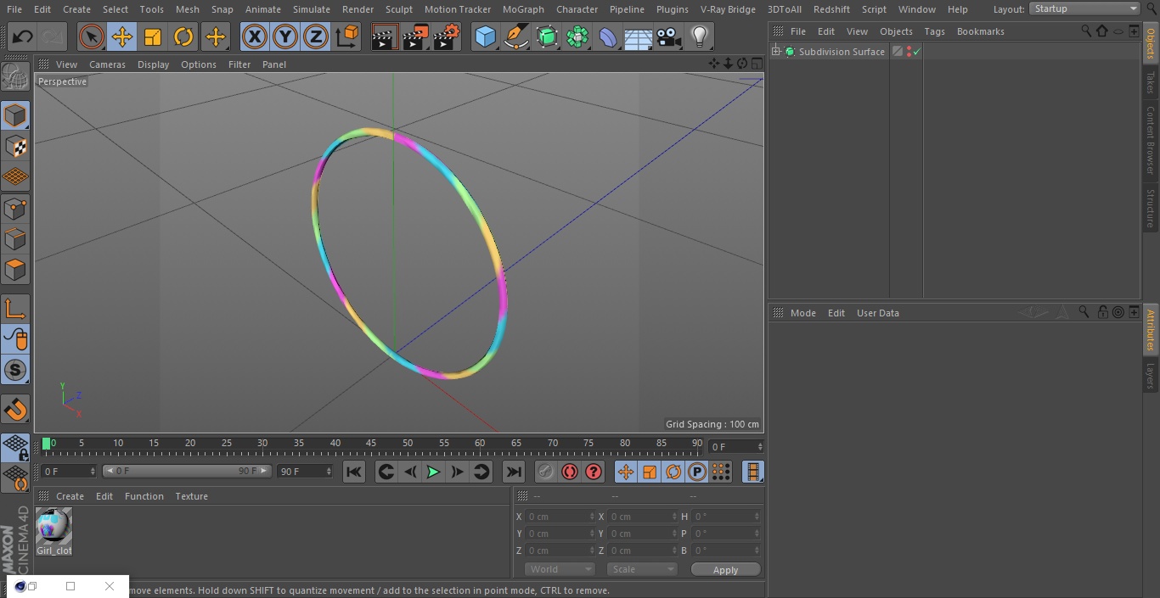Open the vertical Attributes tab

pos(1151,330)
